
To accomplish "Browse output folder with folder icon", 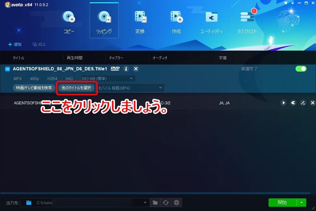I will coord(155,203).
